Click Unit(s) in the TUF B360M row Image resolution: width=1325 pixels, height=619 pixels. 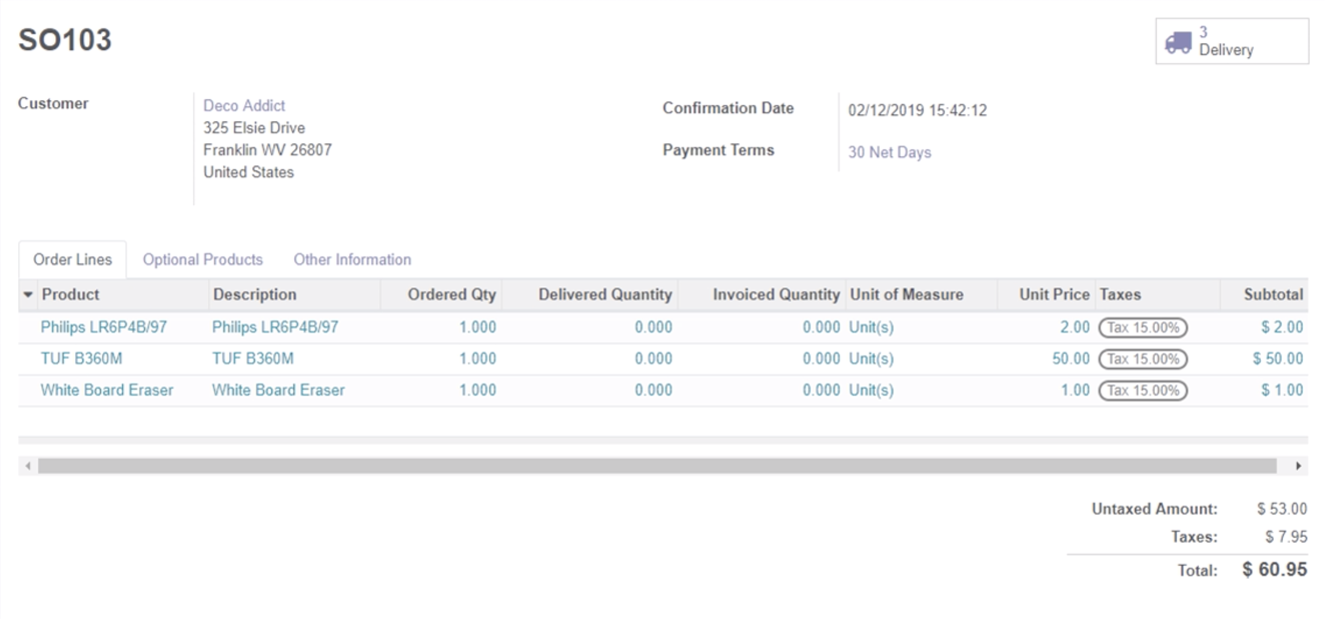coord(871,359)
